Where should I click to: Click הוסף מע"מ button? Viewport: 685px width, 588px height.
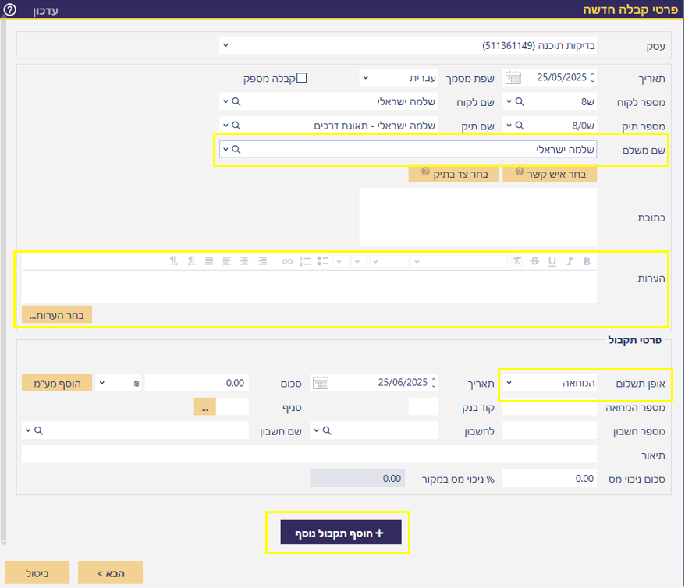coord(57,383)
